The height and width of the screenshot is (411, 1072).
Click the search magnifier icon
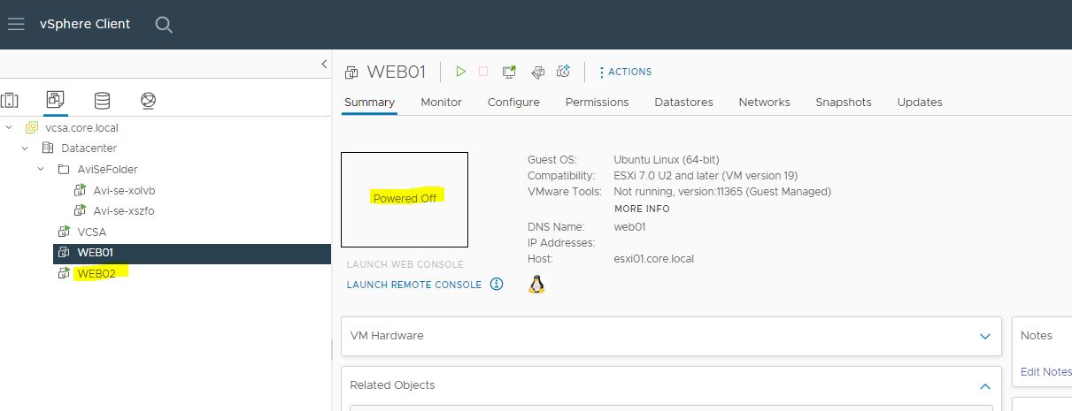[164, 25]
